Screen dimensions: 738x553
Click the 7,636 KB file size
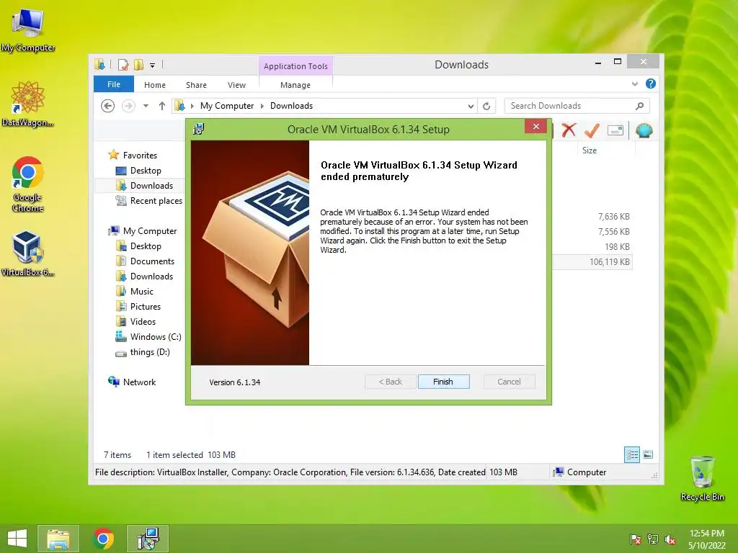coord(614,217)
